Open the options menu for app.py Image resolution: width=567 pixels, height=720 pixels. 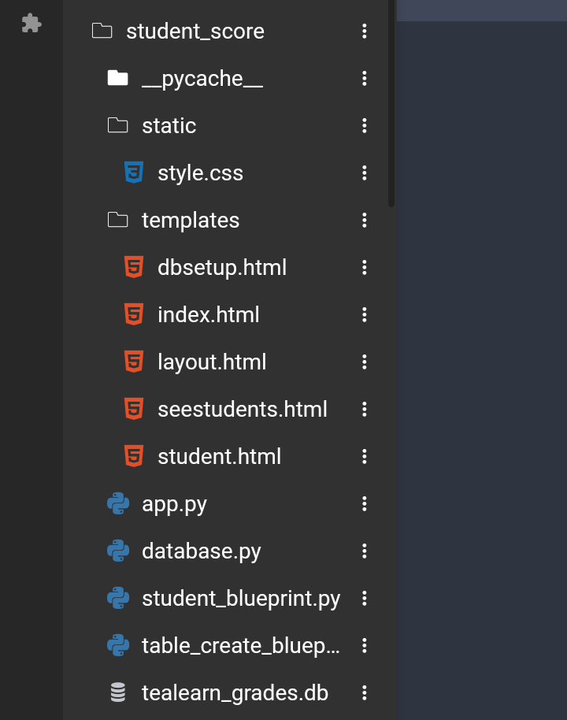[364, 503]
